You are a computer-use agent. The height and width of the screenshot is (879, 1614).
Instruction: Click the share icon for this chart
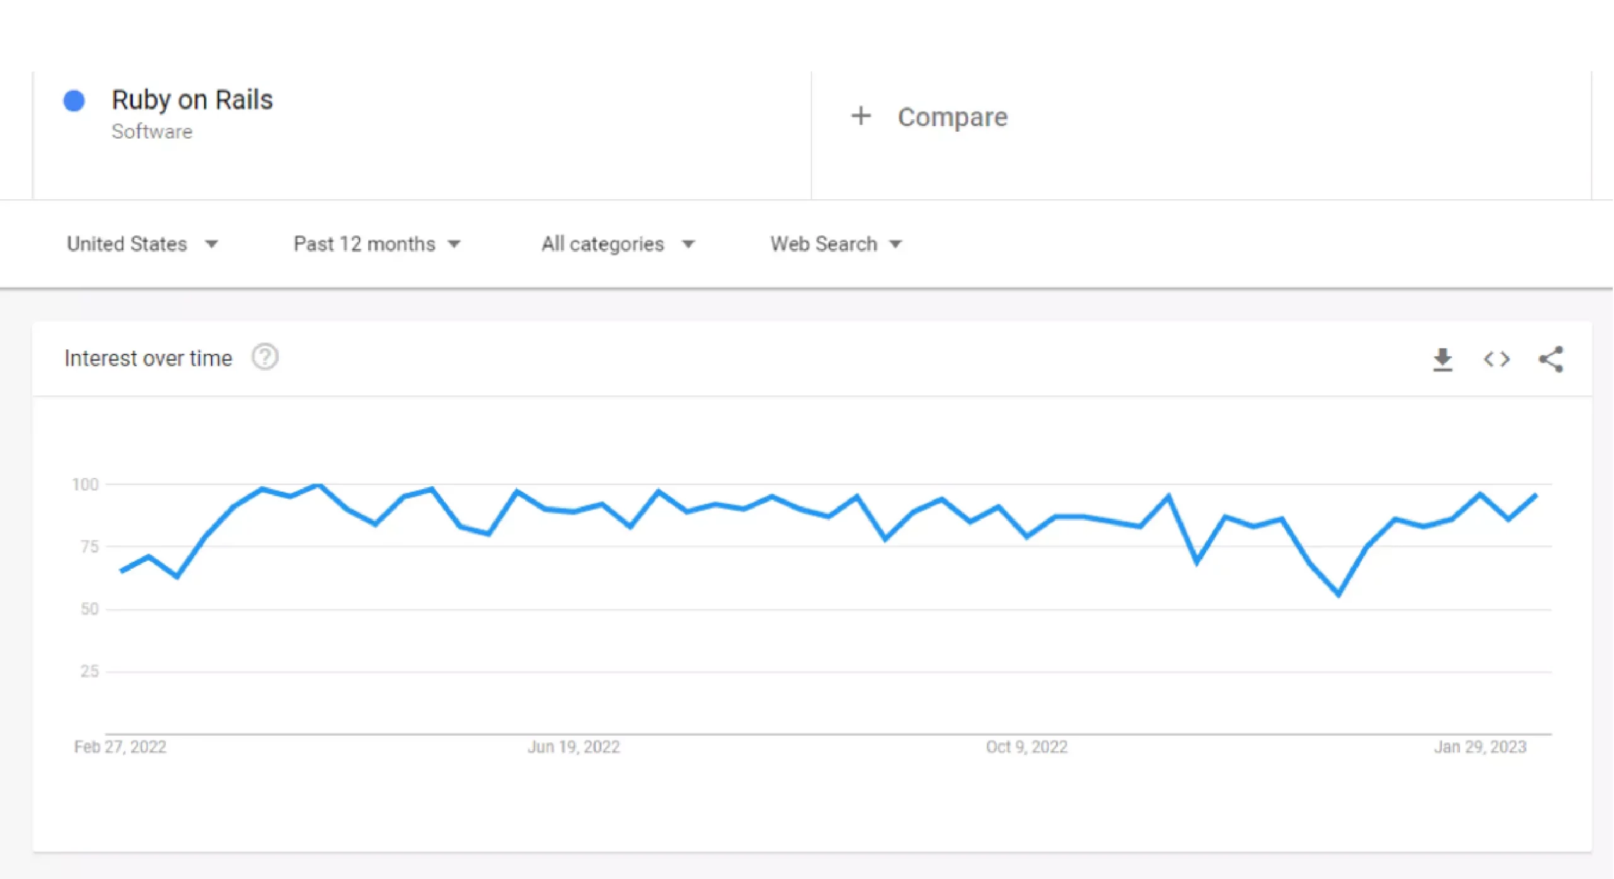click(1550, 358)
